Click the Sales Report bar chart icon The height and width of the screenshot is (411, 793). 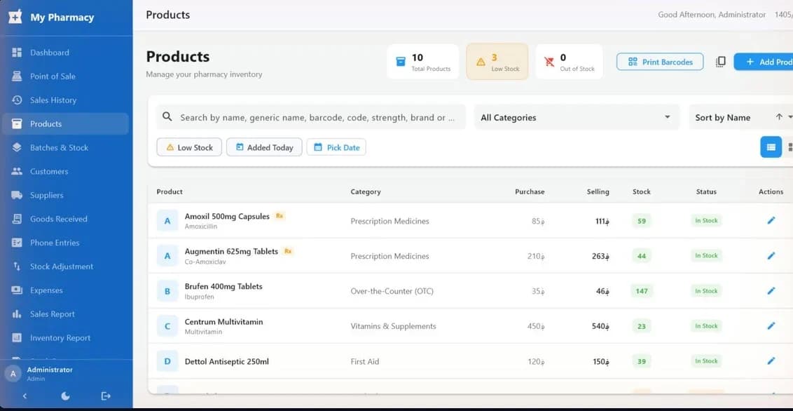click(18, 314)
